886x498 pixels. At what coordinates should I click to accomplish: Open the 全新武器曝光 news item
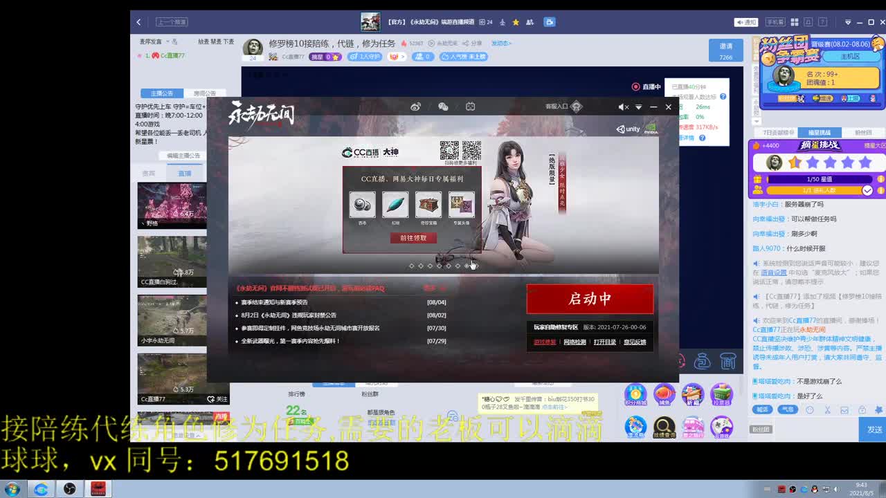[x=291, y=341]
